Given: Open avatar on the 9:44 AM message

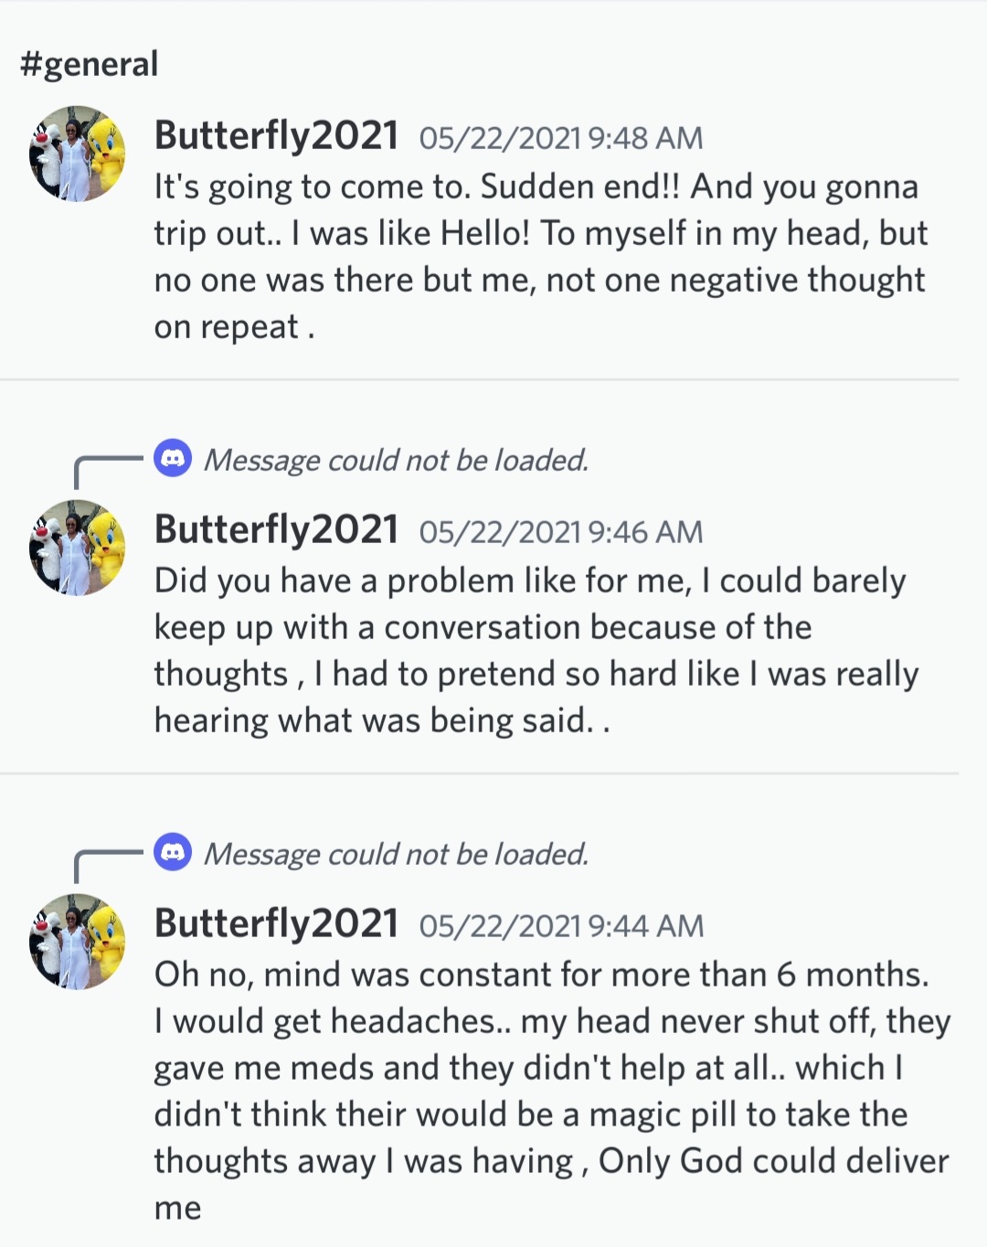Looking at the screenshot, I should point(77,942).
